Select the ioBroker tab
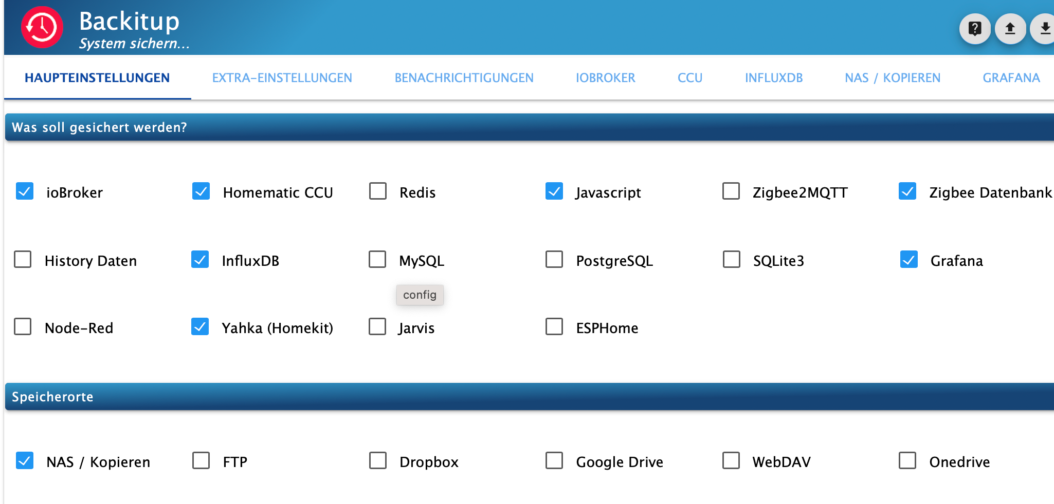This screenshot has width=1054, height=504. [x=605, y=78]
